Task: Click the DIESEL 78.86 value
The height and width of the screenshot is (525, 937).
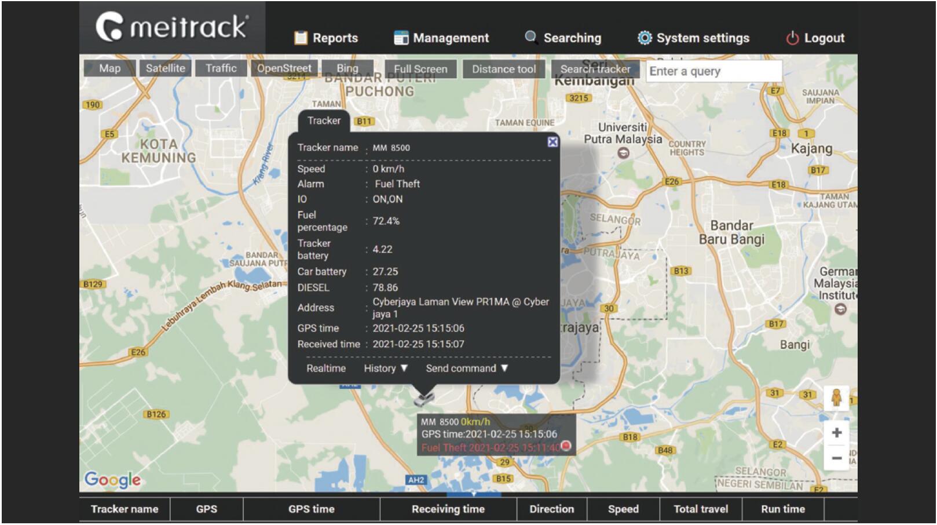Action: pyautogui.click(x=385, y=287)
